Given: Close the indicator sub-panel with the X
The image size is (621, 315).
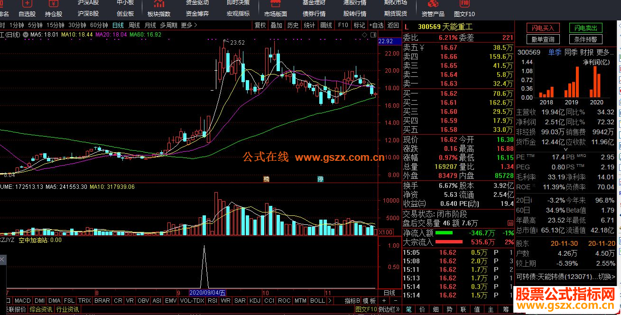Looking at the screenshot, I should coord(2,260).
